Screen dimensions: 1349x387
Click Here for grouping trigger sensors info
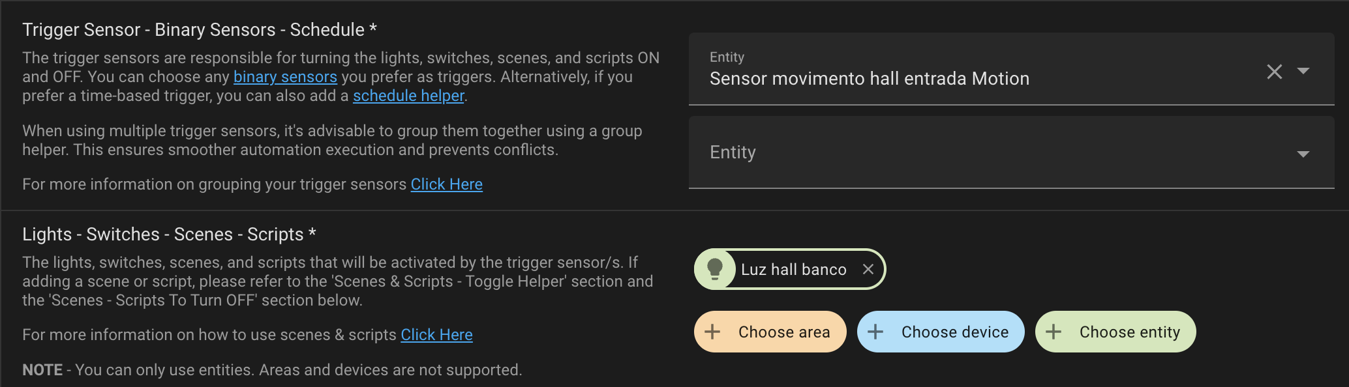[x=446, y=184]
